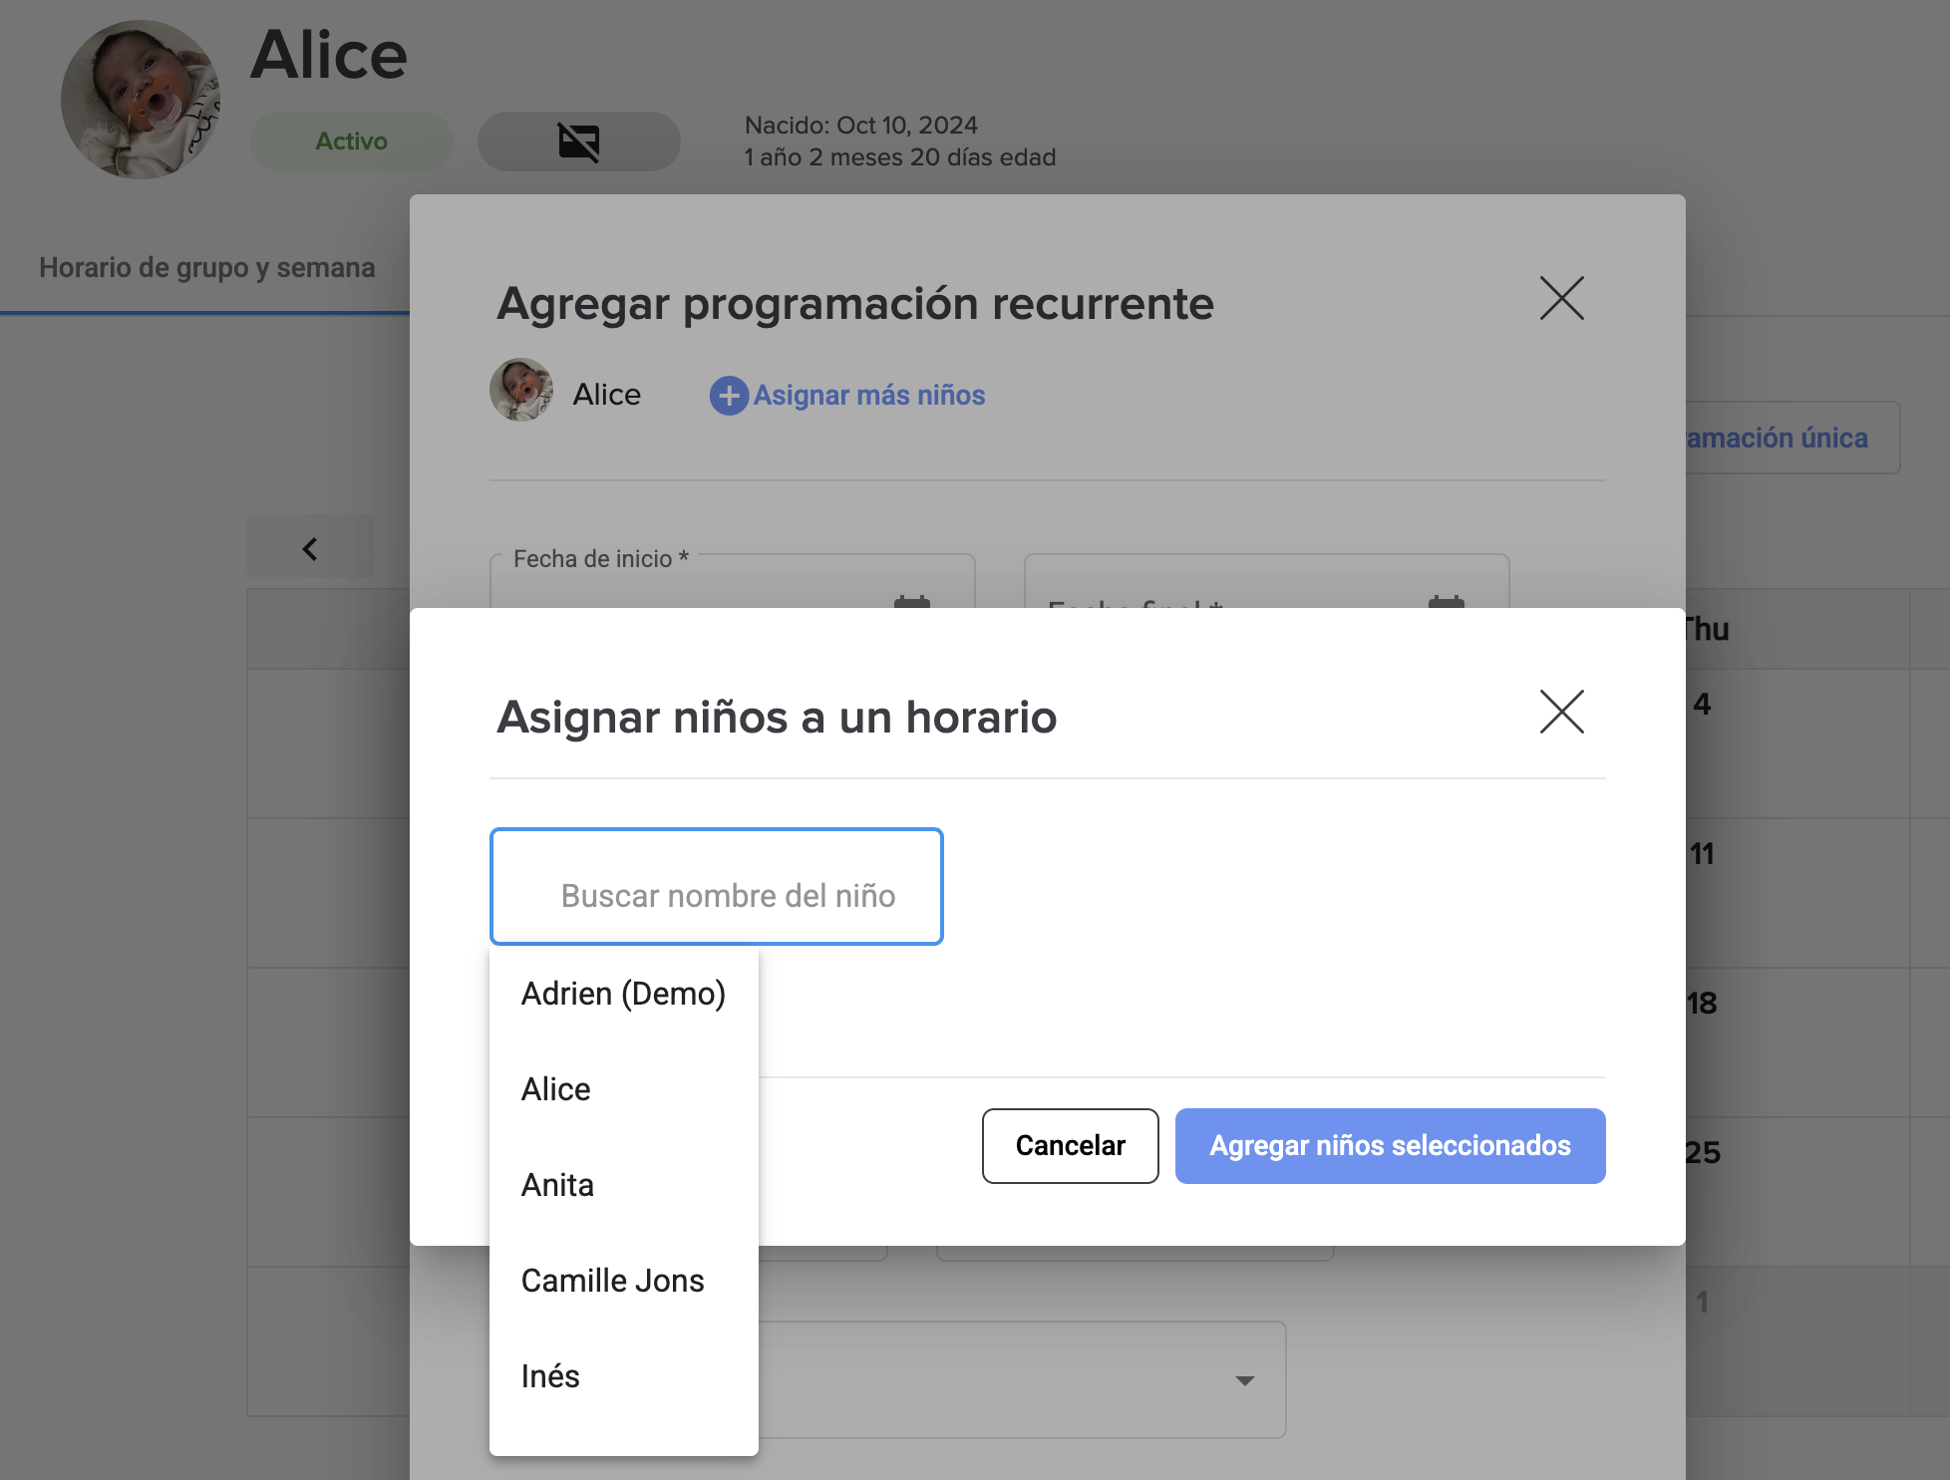Open the Fecha de inicio calendar icon
This screenshot has width=1950, height=1480.
(911, 601)
